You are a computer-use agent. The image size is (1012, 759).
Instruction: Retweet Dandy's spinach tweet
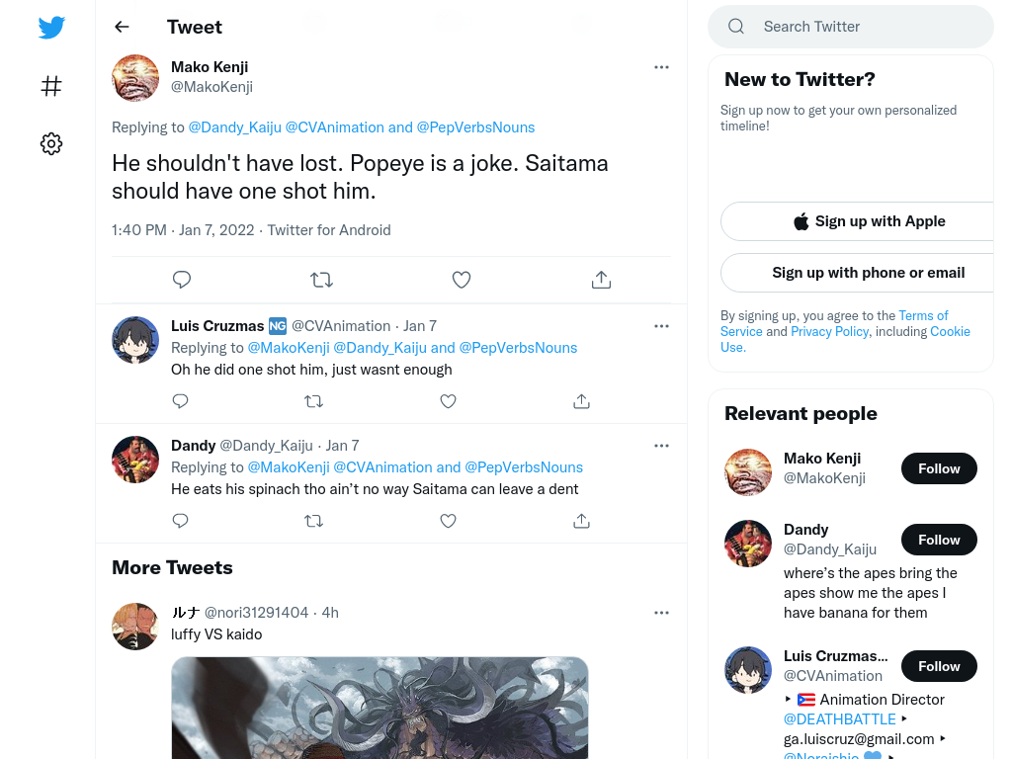coord(313,520)
